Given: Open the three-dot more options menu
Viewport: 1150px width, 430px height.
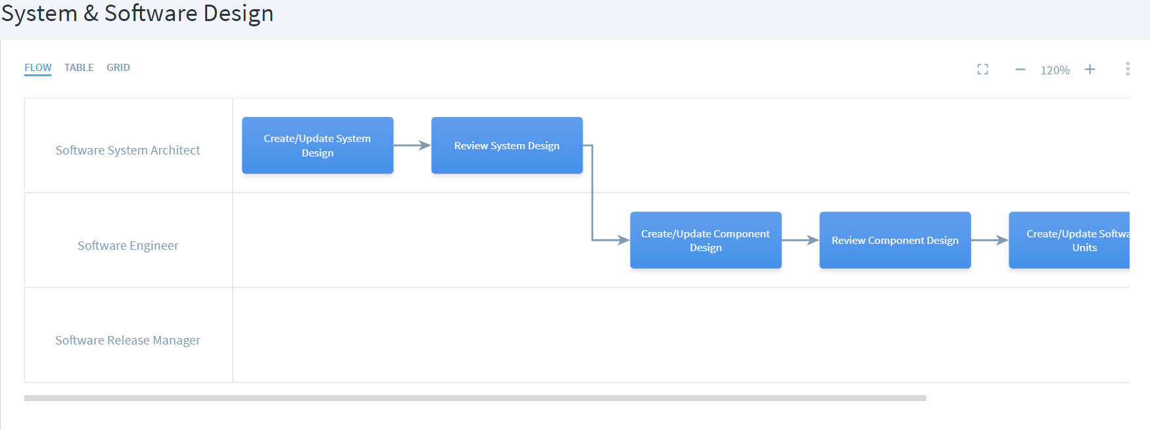Looking at the screenshot, I should pyautogui.click(x=1127, y=69).
